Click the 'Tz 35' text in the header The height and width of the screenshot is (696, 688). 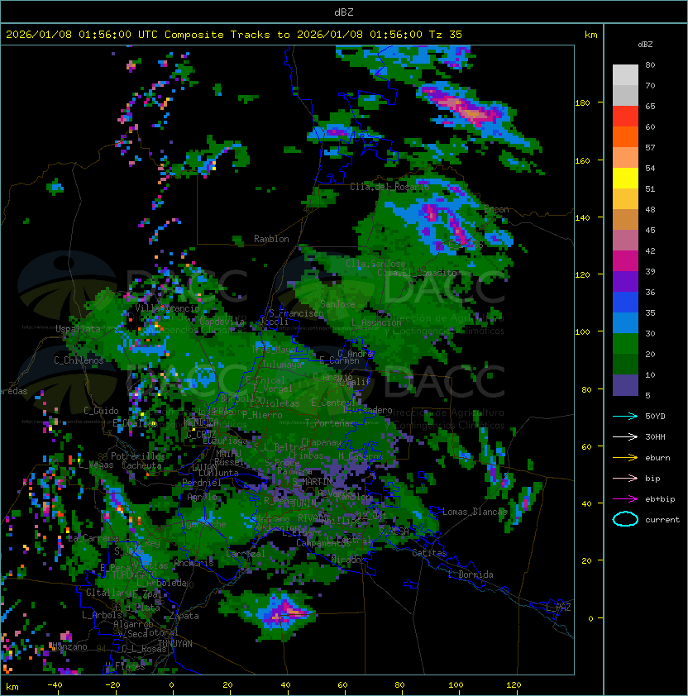tap(446, 35)
